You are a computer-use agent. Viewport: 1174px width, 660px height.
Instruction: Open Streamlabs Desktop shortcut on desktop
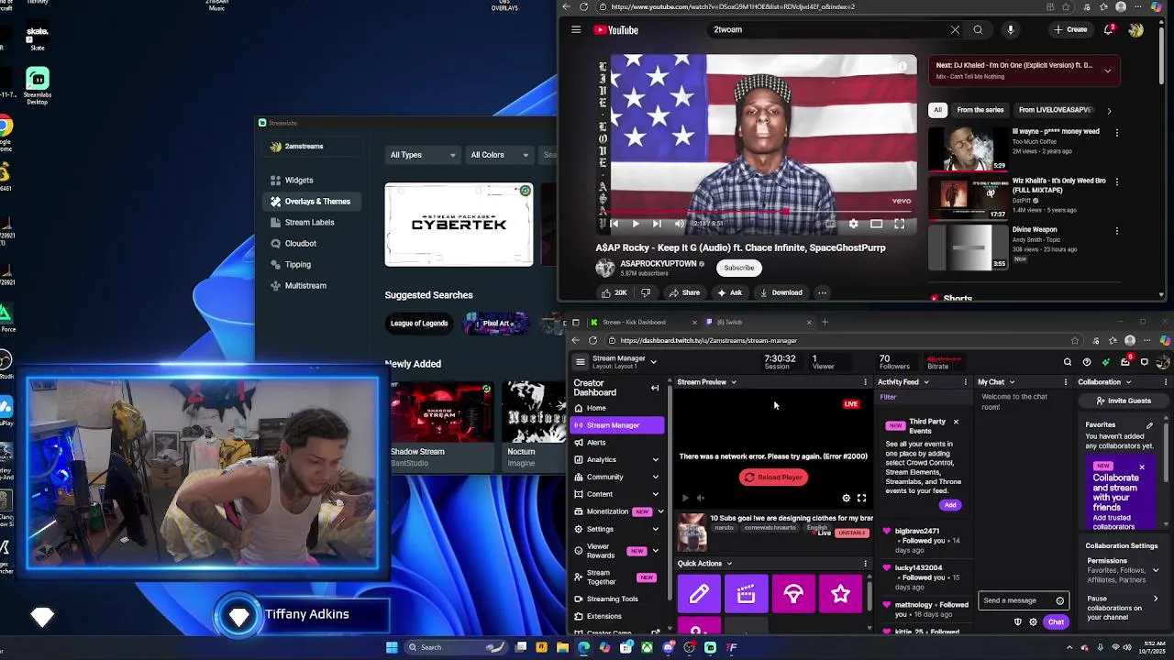38,85
